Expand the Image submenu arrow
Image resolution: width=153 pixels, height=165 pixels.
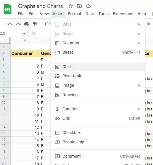(x=139, y=85)
